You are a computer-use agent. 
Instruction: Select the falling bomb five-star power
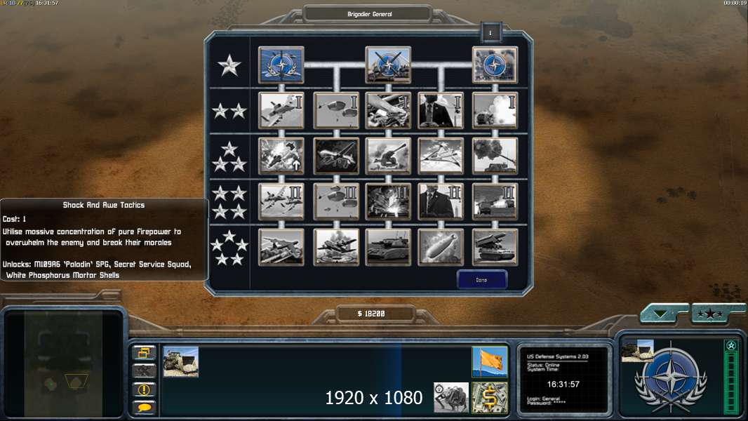click(441, 247)
